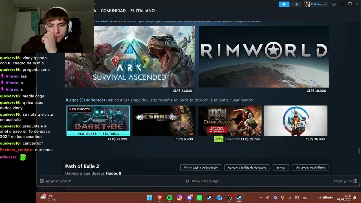Click the Agregar un producto label

(x=58, y=181)
